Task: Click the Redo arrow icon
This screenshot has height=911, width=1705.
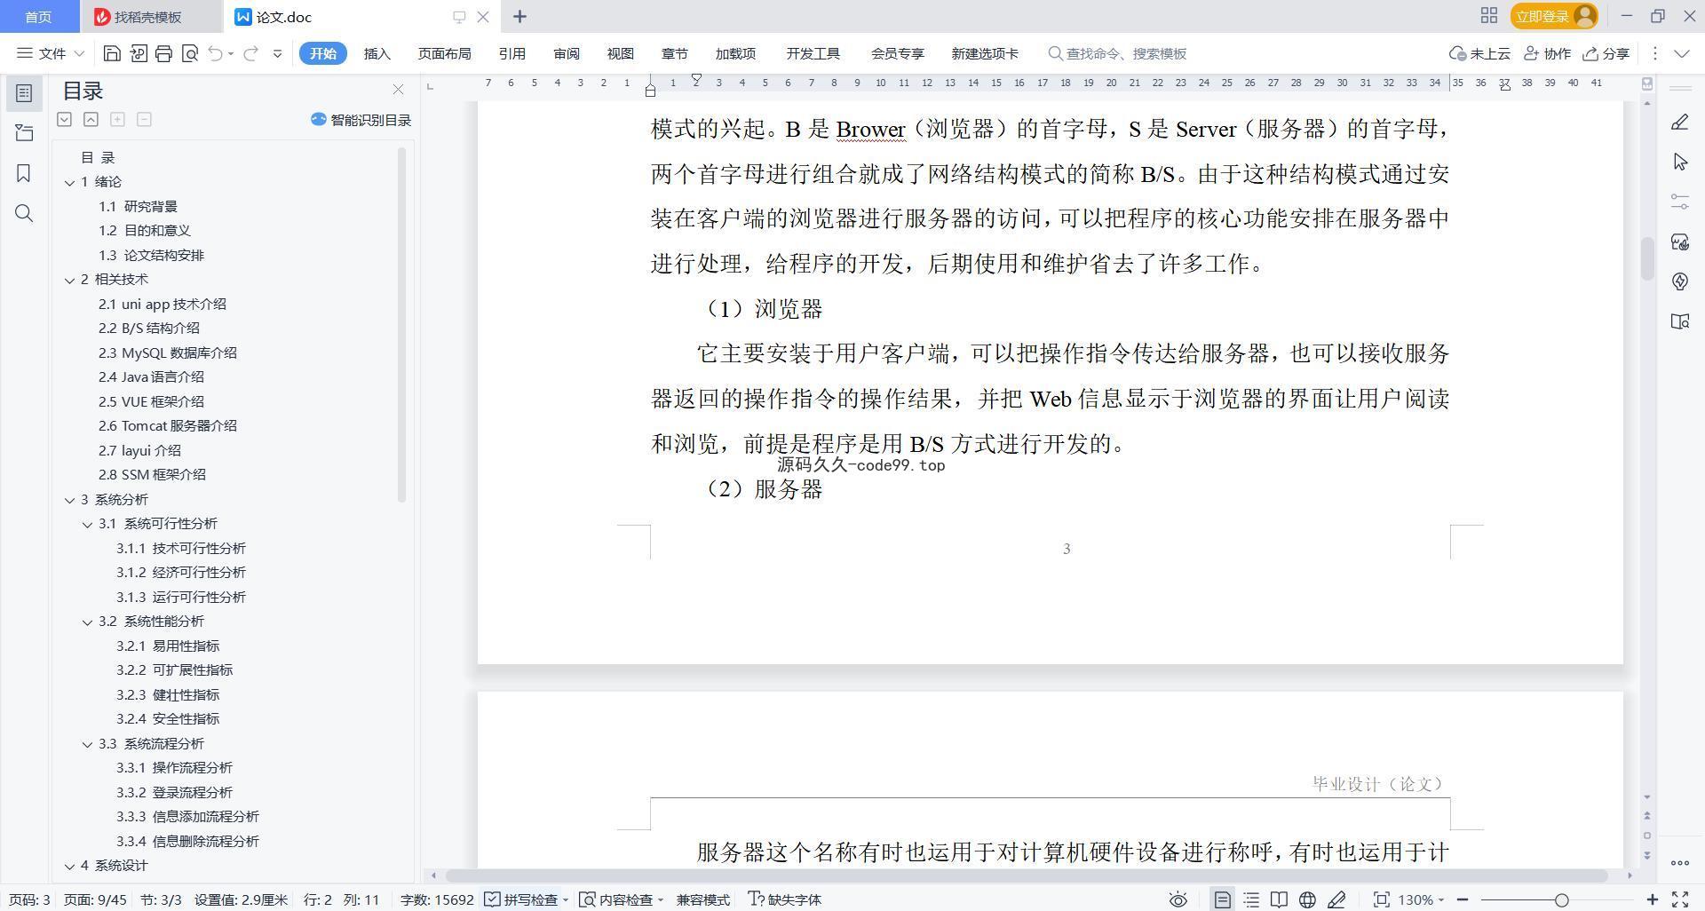Action: coord(251,53)
